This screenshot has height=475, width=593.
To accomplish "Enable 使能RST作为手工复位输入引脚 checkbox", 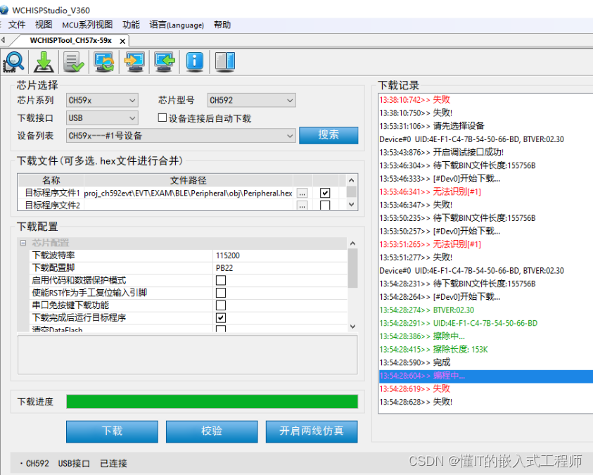I will click(221, 293).
